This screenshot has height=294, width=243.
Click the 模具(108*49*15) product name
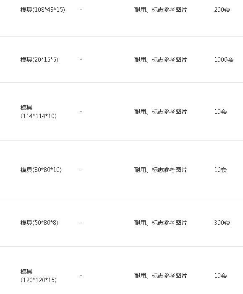pos(42,10)
